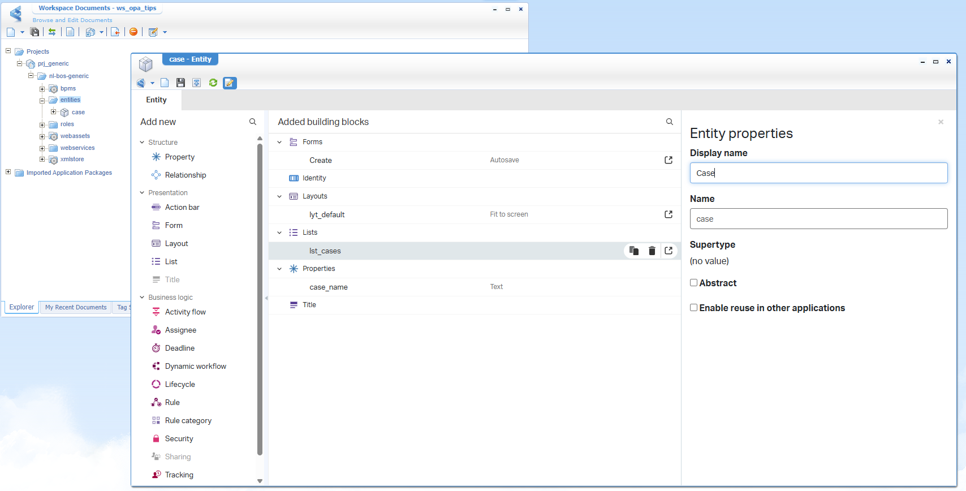Search the Added building blocks panel

pyautogui.click(x=670, y=122)
